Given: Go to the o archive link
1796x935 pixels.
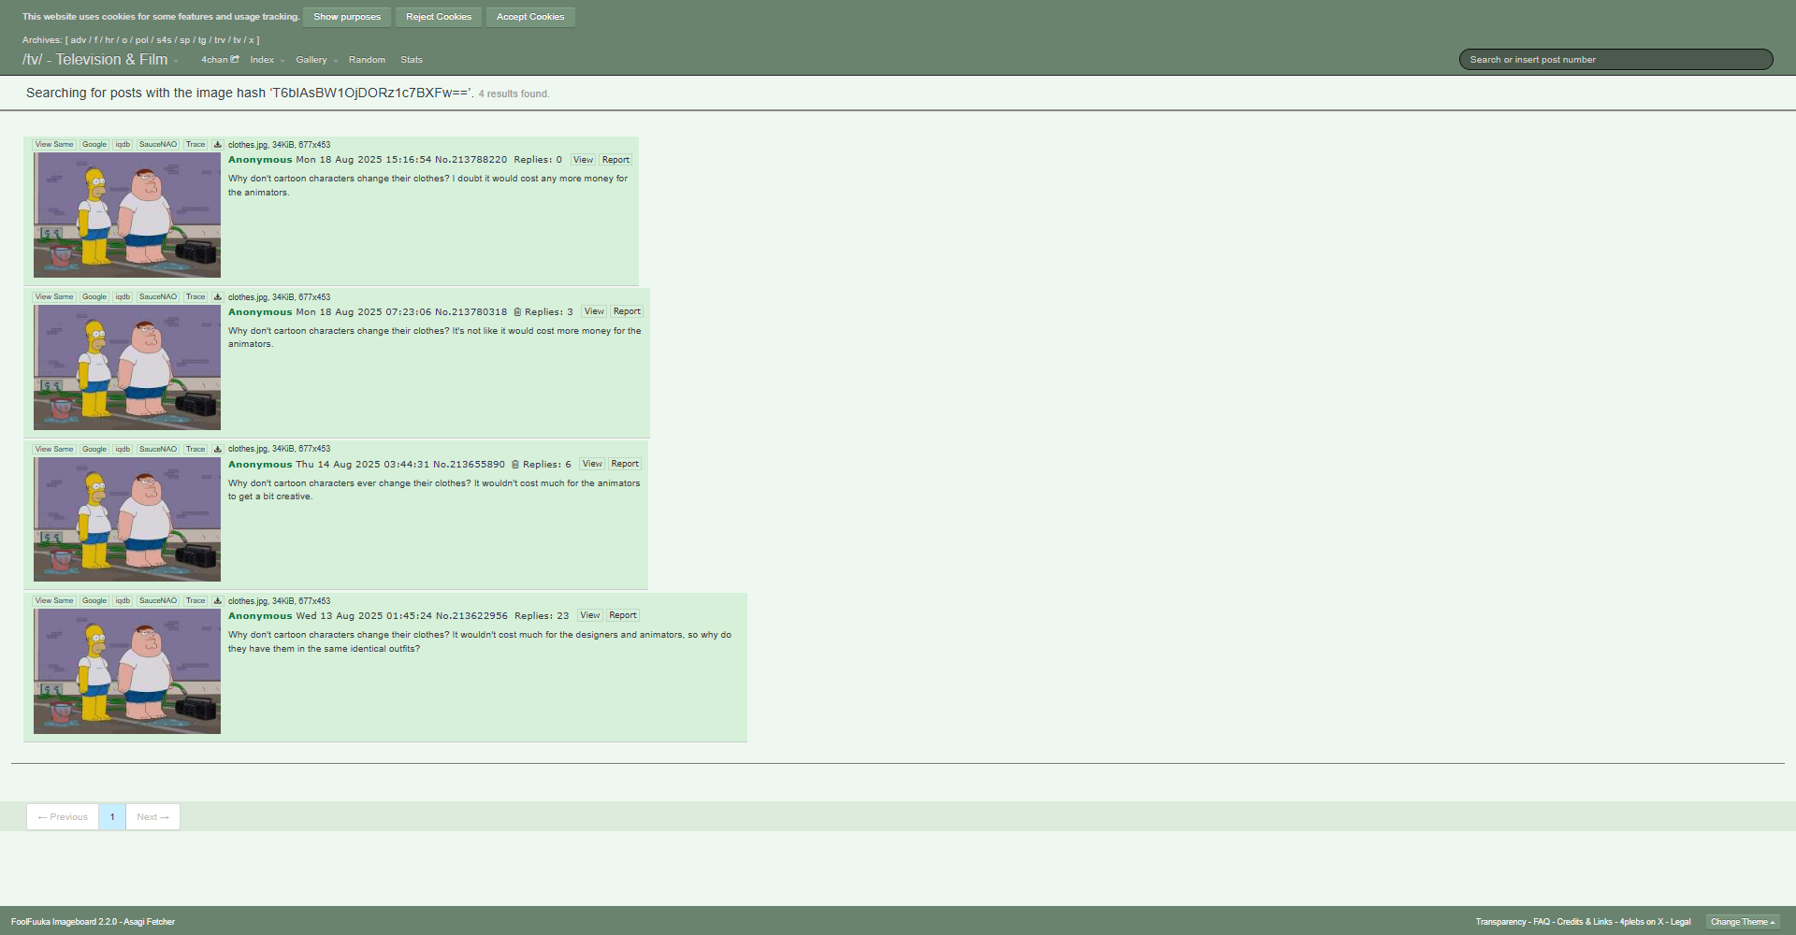Looking at the screenshot, I should coord(124,40).
